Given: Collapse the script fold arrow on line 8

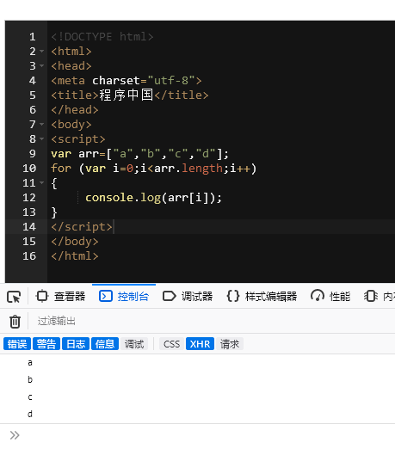Looking at the screenshot, I should tap(42, 139).
